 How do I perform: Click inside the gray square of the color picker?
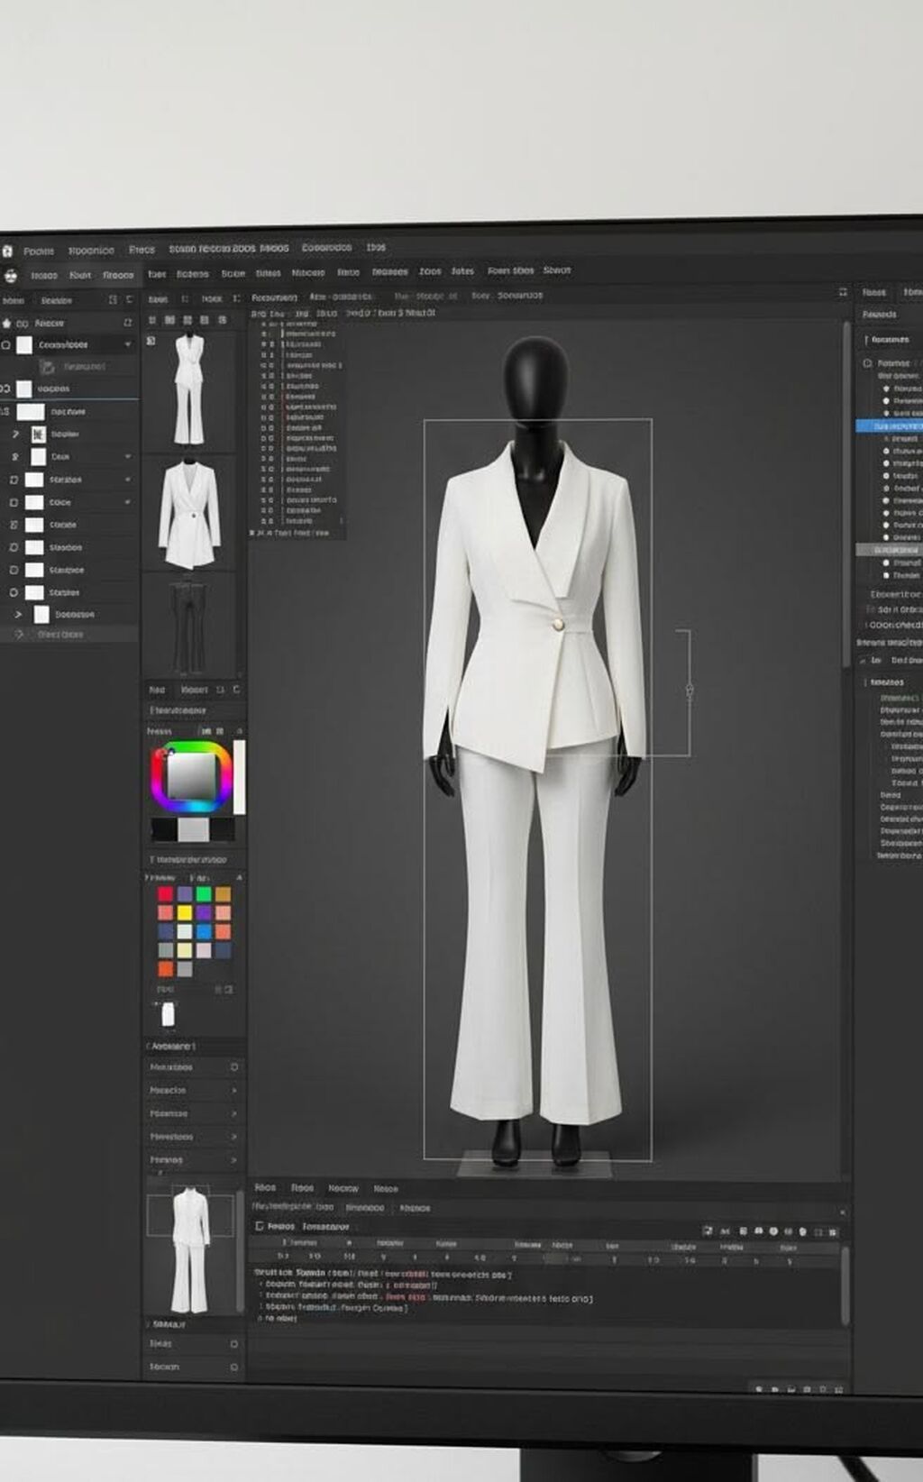pos(191,776)
